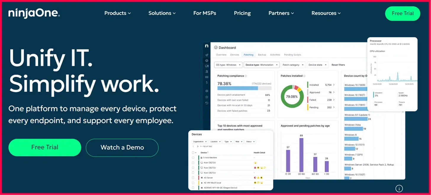Image resolution: width=431 pixels, height=195 pixels.
Task: Click the 30-60 days purple bar
Action: (301, 155)
